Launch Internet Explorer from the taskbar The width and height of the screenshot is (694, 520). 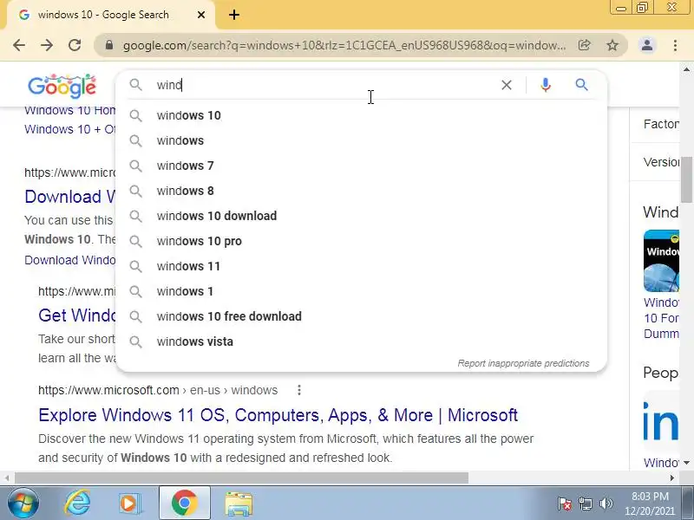(x=77, y=503)
